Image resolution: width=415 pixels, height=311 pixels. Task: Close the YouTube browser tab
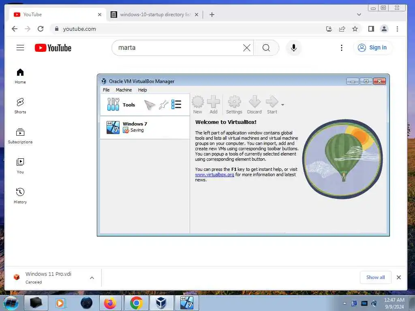coord(100,15)
